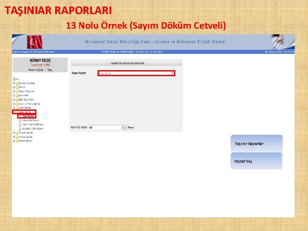
Task: Click the Taşınır Kayıt ve Yönetim Sistemi title
Action: point(33,52)
